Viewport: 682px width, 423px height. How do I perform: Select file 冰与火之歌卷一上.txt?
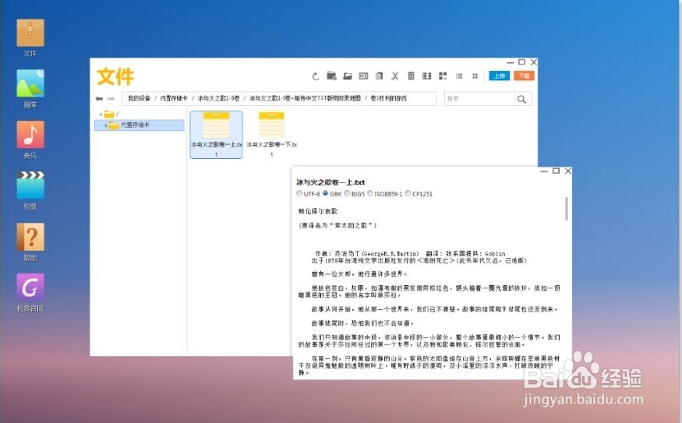216,134
